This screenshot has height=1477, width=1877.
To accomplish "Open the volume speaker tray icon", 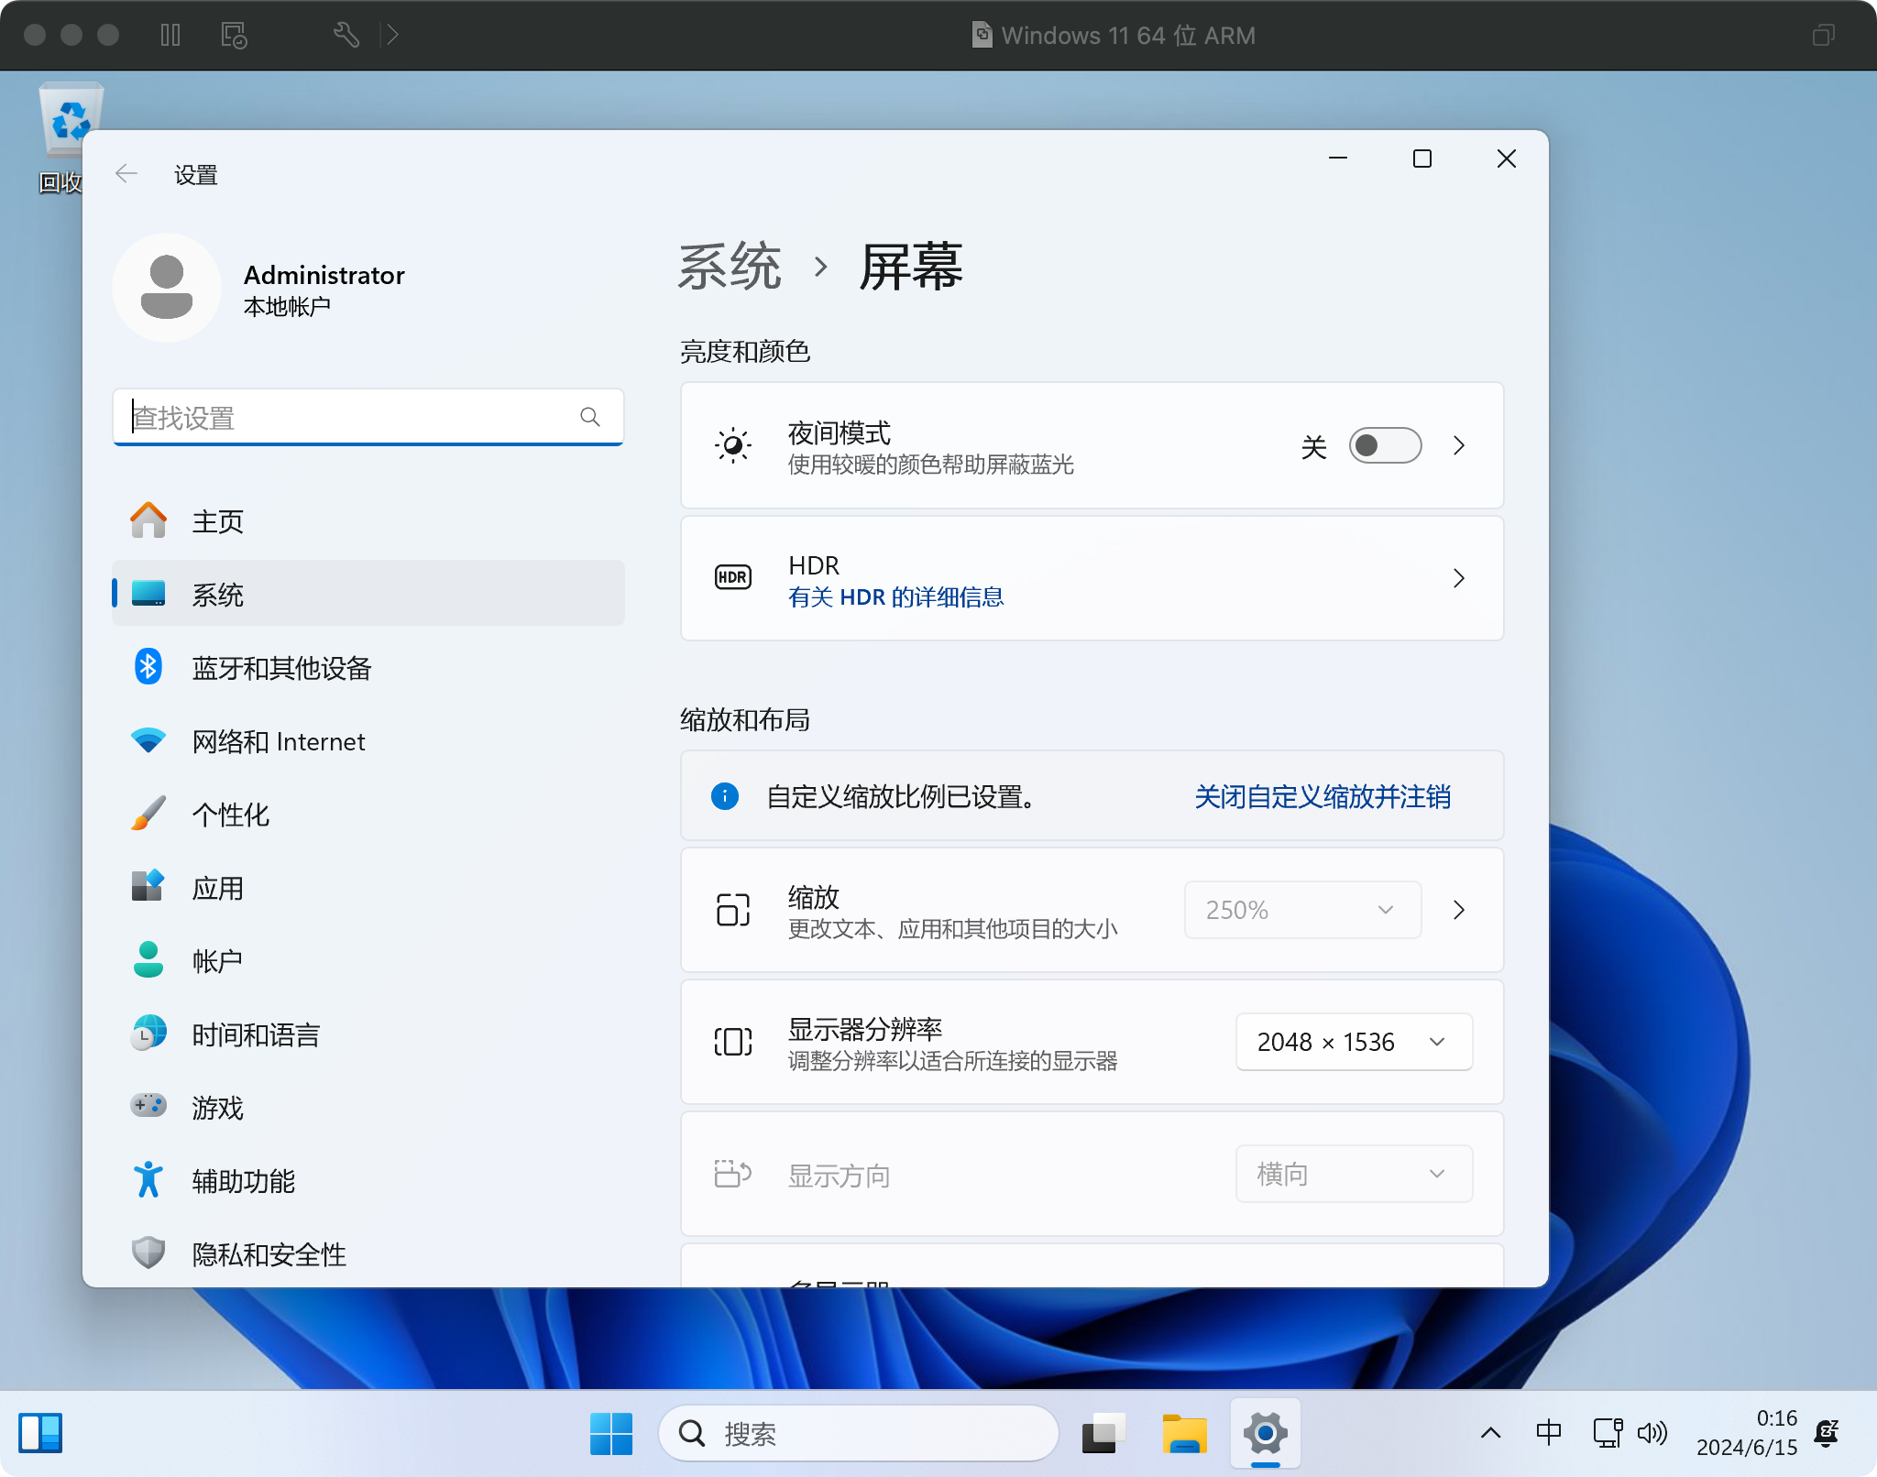I will 1652,1433.
